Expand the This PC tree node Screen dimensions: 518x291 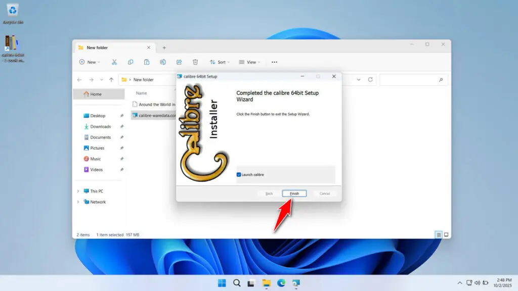(78, 191)
